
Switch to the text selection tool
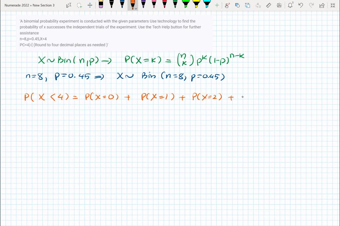[68, 5]
